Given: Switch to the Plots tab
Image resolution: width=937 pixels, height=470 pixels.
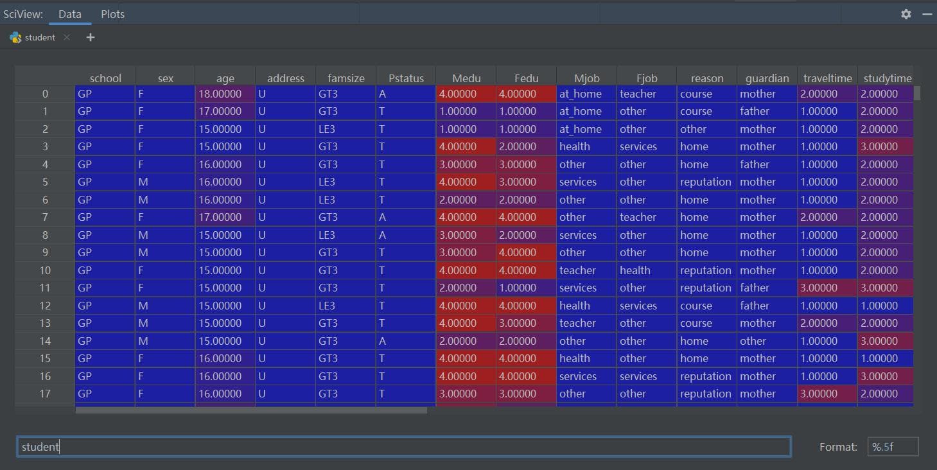Looking at the screenshot, I should (112, 14).
